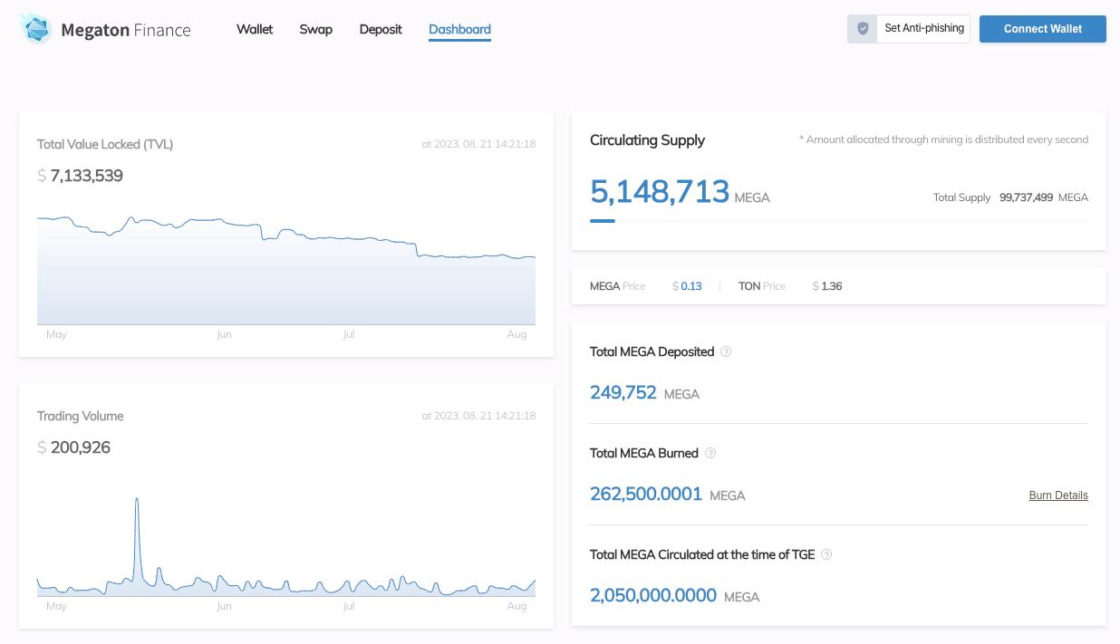Open the Burn Details link
The width and height of the screenshot is (1120, 644).
(1057, 495)
